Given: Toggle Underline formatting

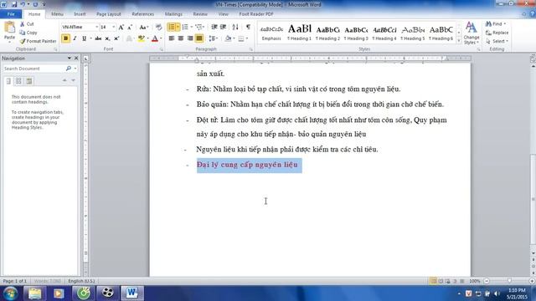Looking at the screenshot, I should (84, 38).
